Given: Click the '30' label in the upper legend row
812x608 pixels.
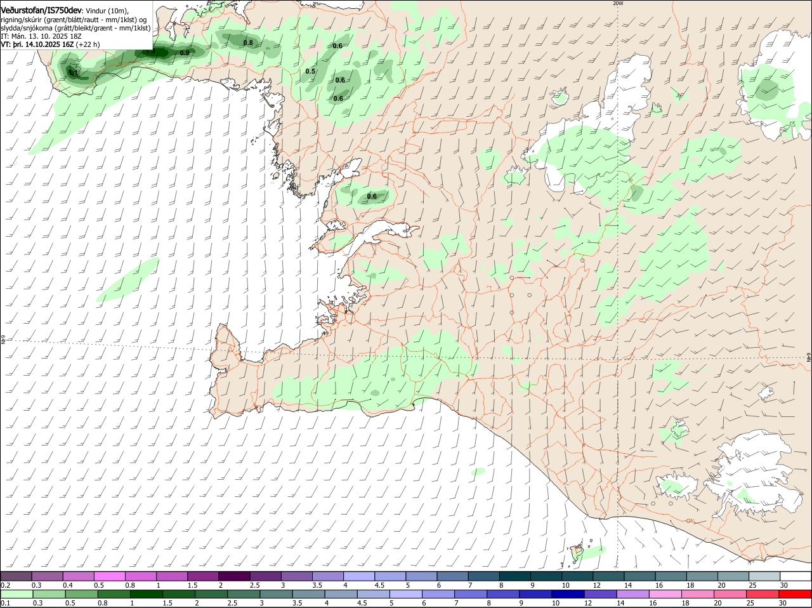Looking at the screenshot, I should 784,585.
